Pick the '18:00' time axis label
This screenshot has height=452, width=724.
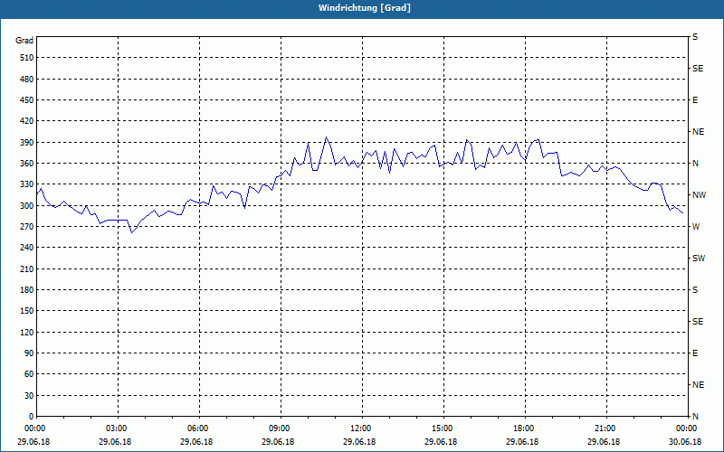click(526, 428)
